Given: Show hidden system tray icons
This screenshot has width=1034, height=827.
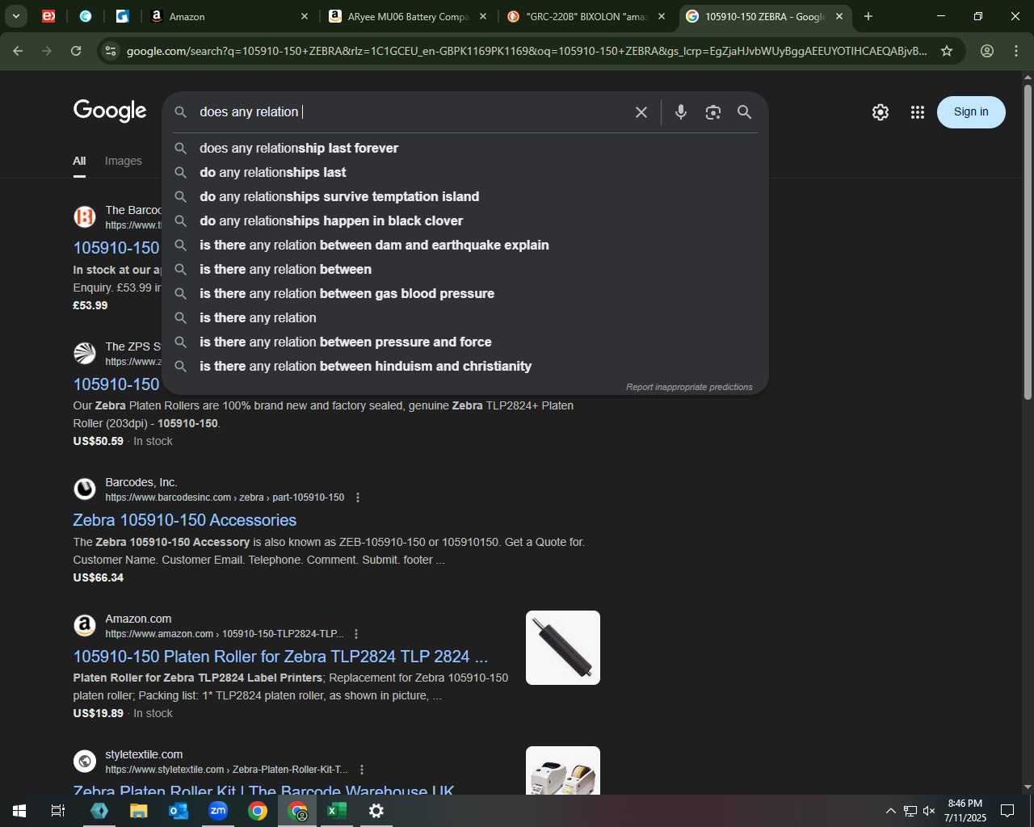Looking at the screenshot, I should pos(890,811).
